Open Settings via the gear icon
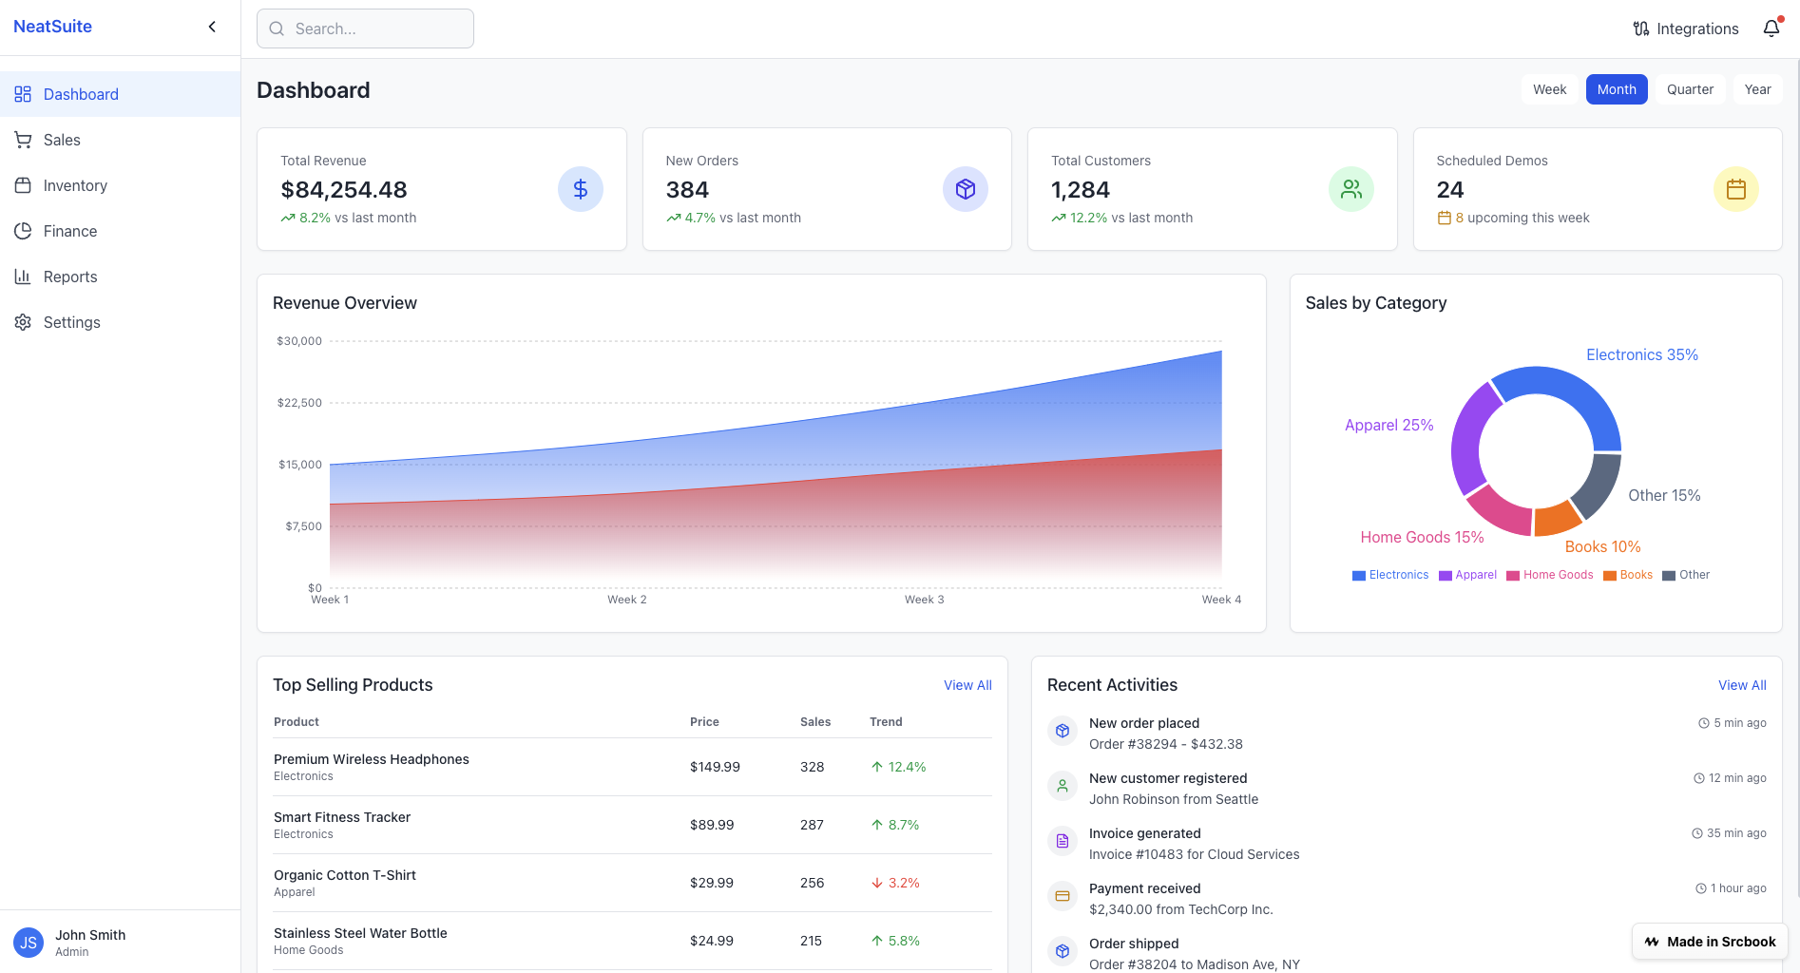 pos(23,322)
